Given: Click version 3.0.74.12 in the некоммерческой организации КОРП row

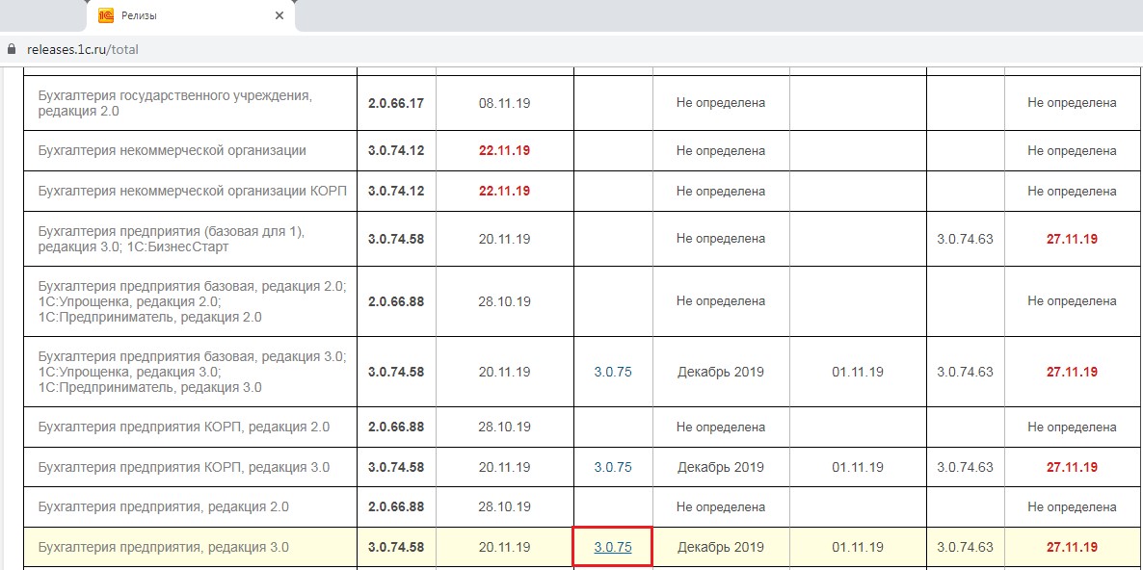Looking at the screenshot, I should coord(396,191).
